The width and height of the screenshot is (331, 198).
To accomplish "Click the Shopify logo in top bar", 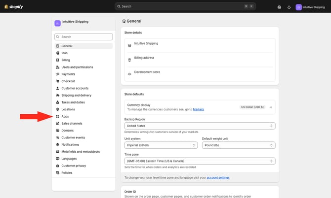I will (13, 6).
